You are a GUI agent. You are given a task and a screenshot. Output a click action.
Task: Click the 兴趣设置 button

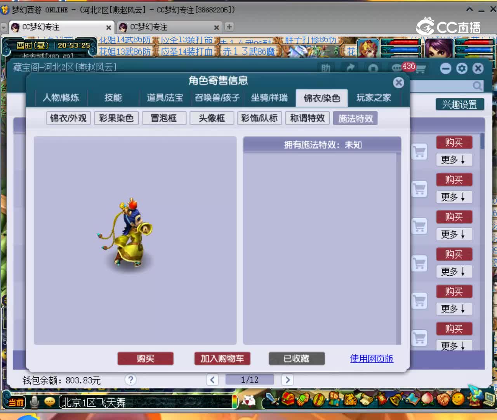(x=459, y=104)
